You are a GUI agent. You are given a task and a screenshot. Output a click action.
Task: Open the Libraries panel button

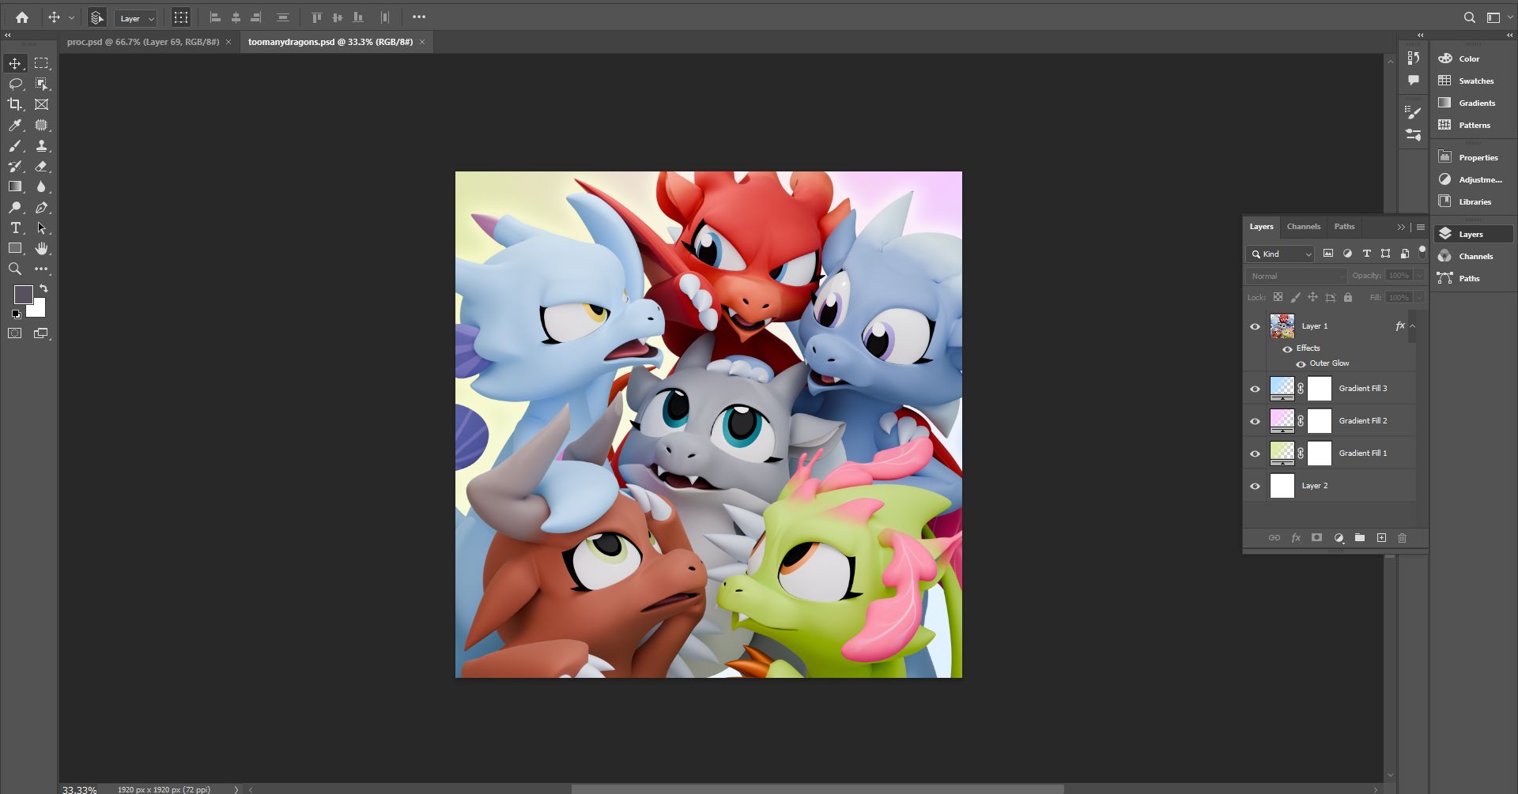1473,201
